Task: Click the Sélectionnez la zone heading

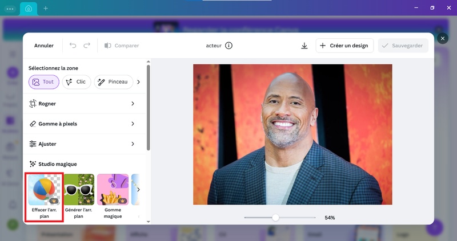Action: pyautogui.click(x=53, y=68)
